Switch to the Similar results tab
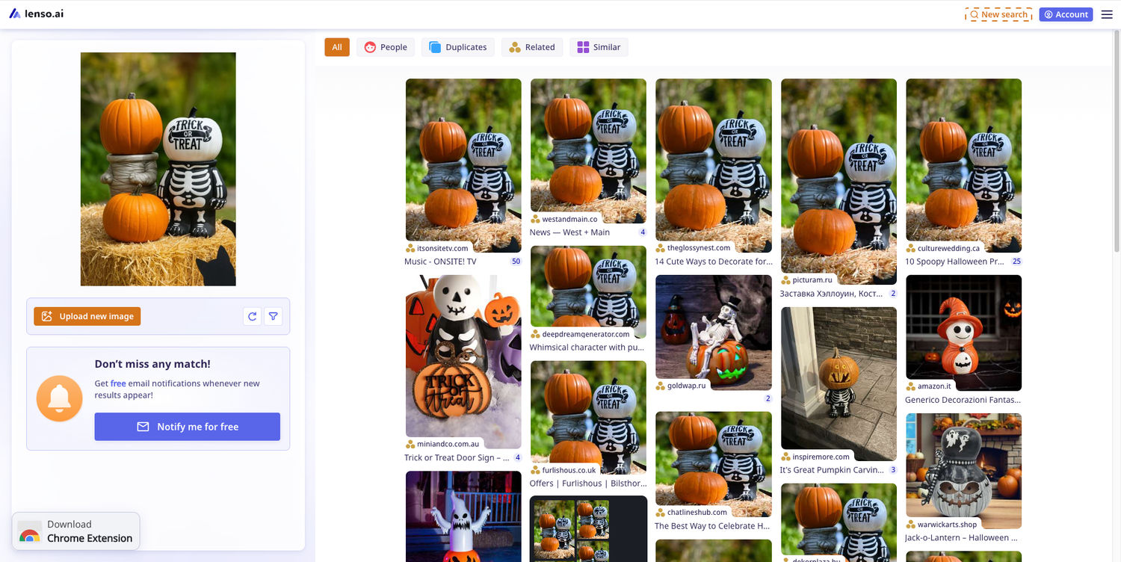Screen dimensions: 1121x562 (x=599, y=46)
